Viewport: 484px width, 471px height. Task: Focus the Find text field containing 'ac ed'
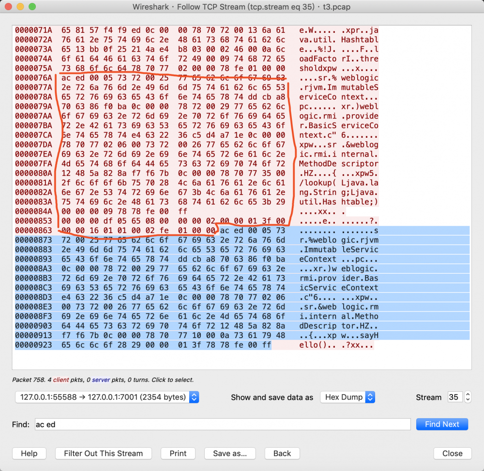click(x=223, y=424)
